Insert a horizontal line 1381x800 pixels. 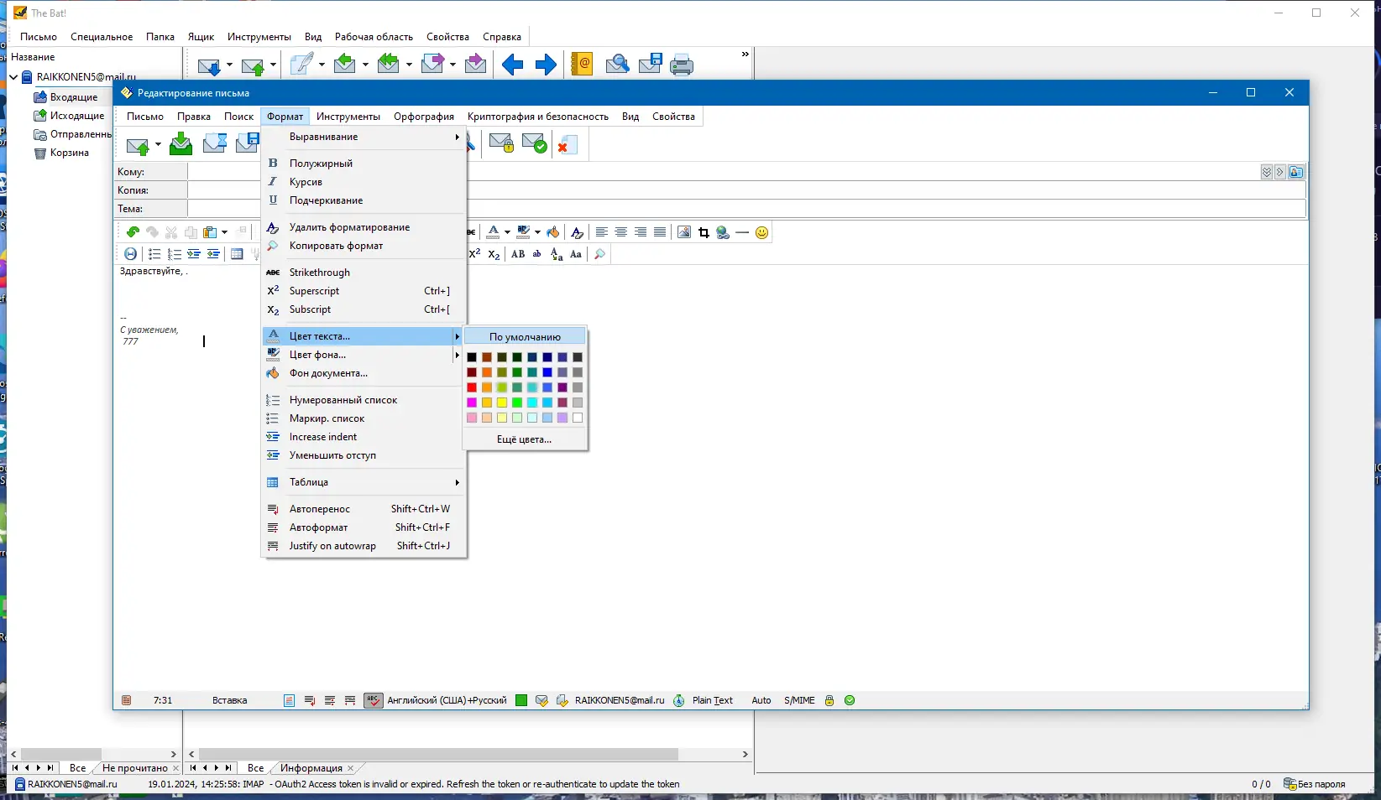click(742, 232)
